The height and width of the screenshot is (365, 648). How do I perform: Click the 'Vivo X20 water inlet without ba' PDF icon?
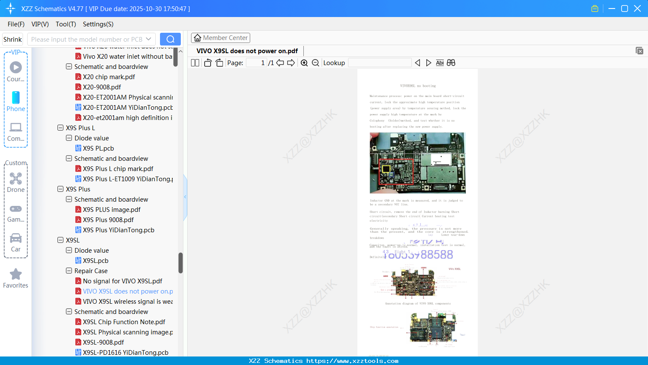pos(78,56)
